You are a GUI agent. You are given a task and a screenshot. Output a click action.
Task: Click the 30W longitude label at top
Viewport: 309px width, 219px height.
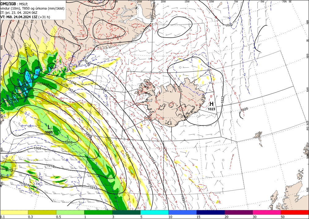coord(116,2)
